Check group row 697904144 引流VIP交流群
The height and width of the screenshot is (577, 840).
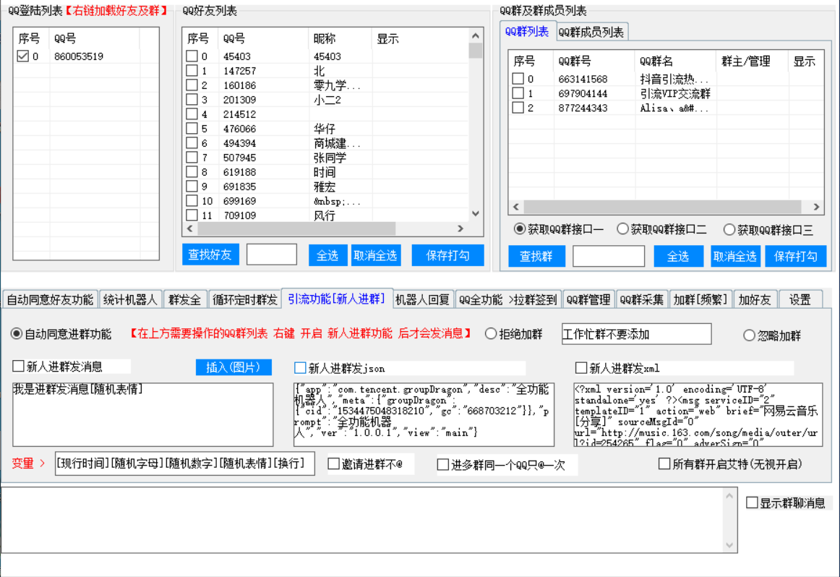(518, 93)
